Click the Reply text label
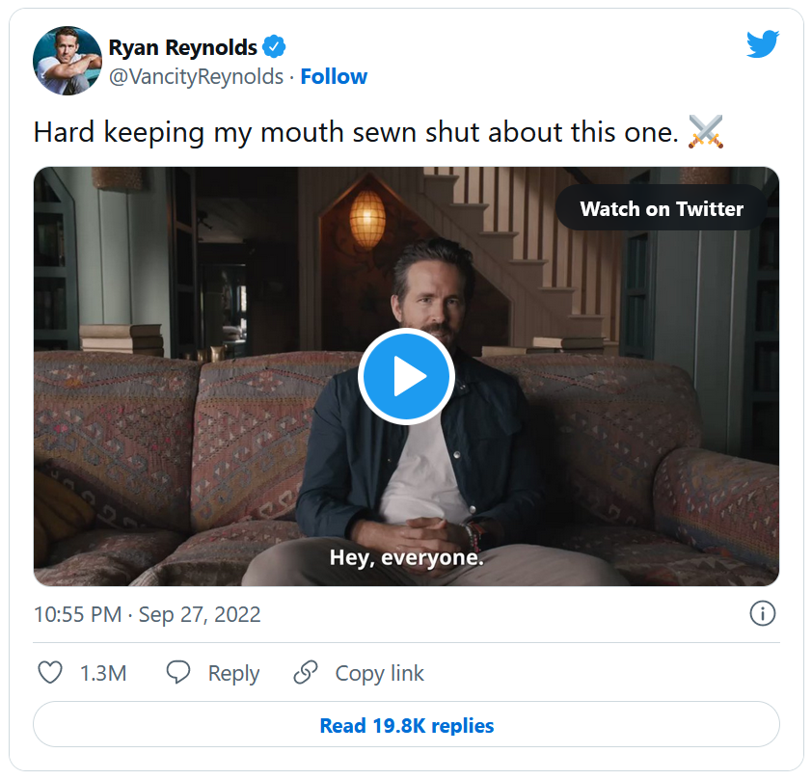The image size is (812, 780). click(233, 673)
